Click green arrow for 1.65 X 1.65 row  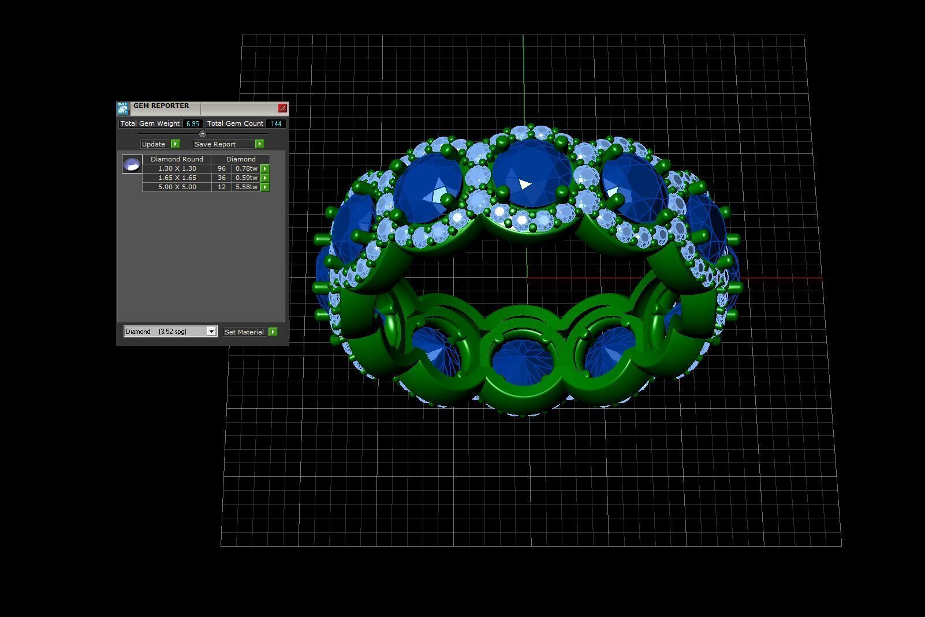click(x=265, y=178)
